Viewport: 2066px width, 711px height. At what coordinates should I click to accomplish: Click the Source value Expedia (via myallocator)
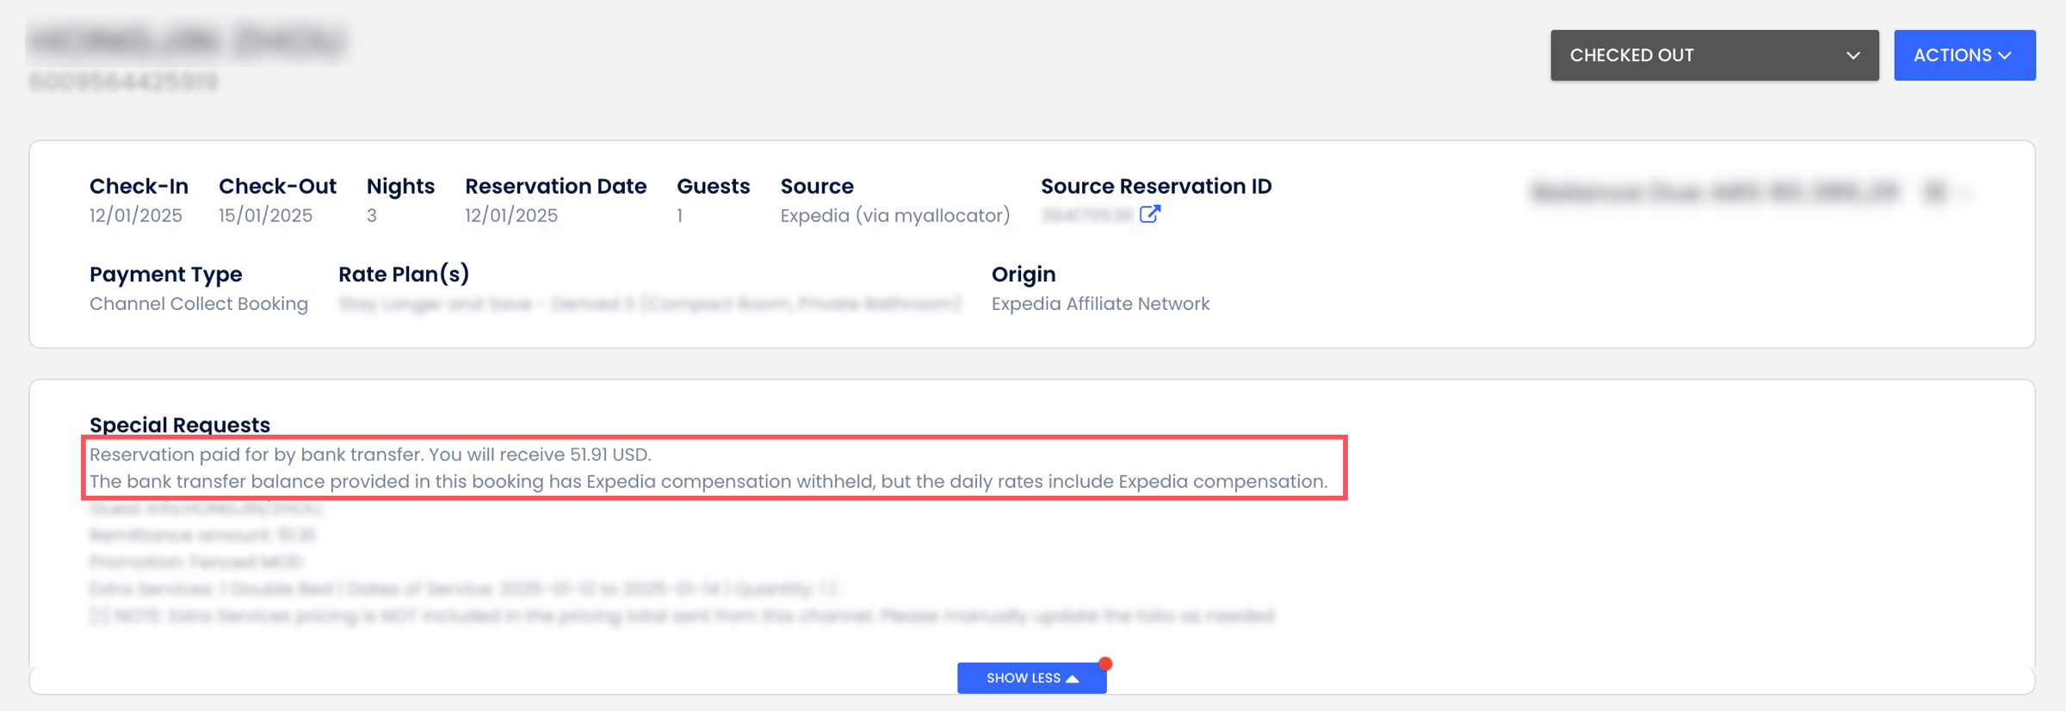894,215
